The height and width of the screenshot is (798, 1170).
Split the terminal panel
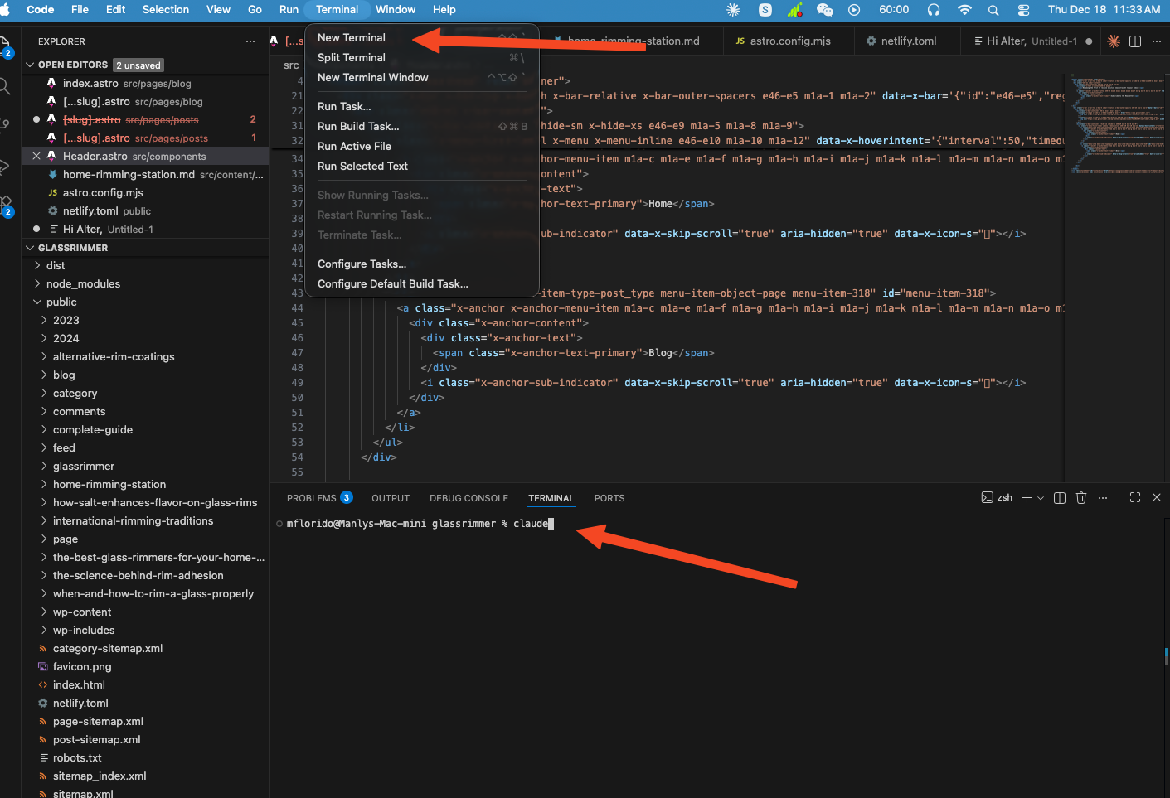[1060, 498]
